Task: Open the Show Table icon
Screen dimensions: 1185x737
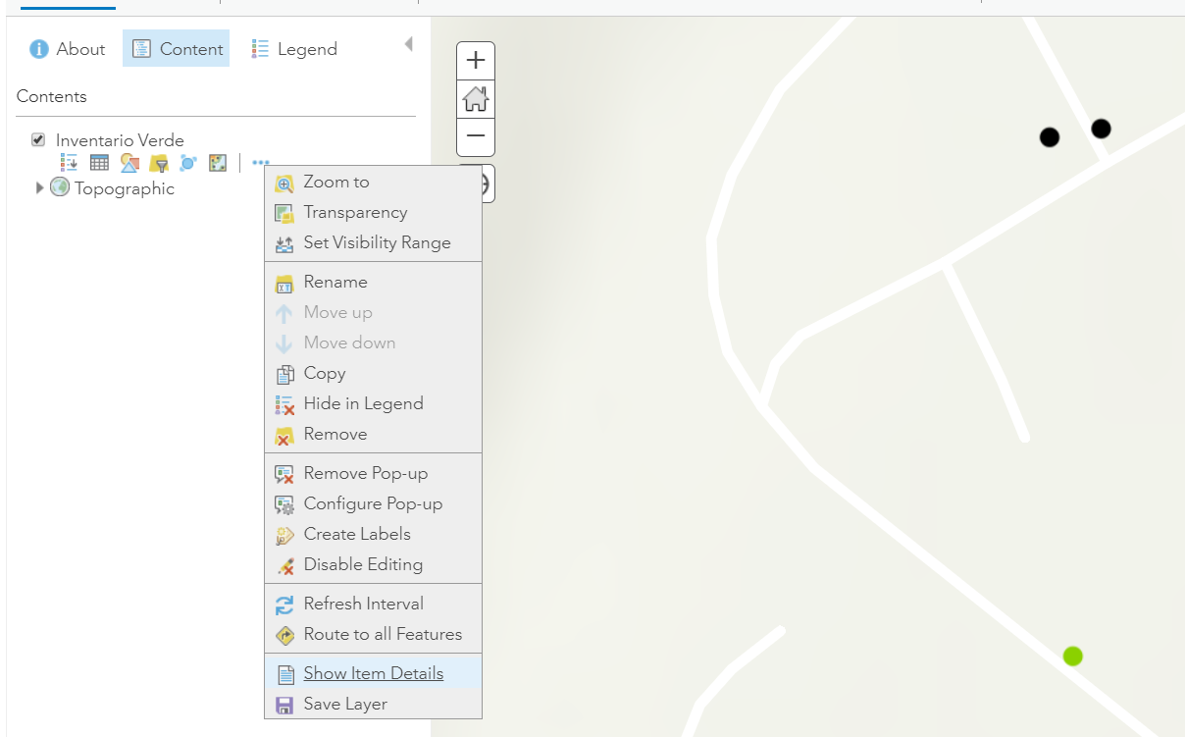Action: 99,163
